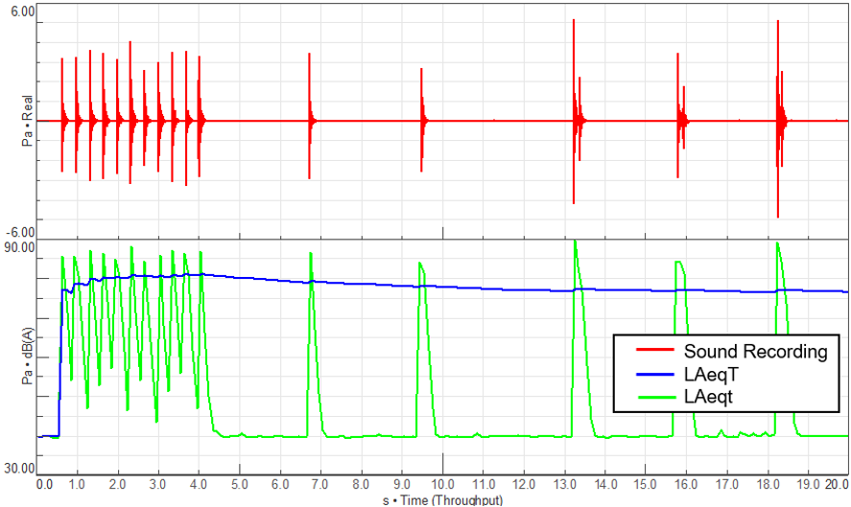Click the '6.0' time axis tick
The height and width of the screenshot is (507, 851).
pos(280,484)
